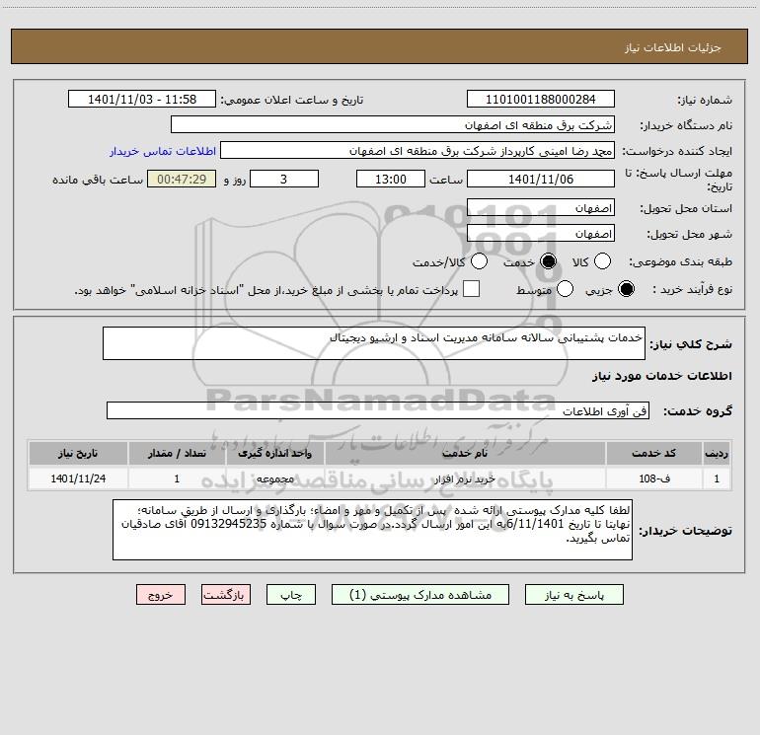This screenshot has height=735, width=760.
Task: Click the announcement date field 1401/11/03 - 11:58
Action: point(142,100)
